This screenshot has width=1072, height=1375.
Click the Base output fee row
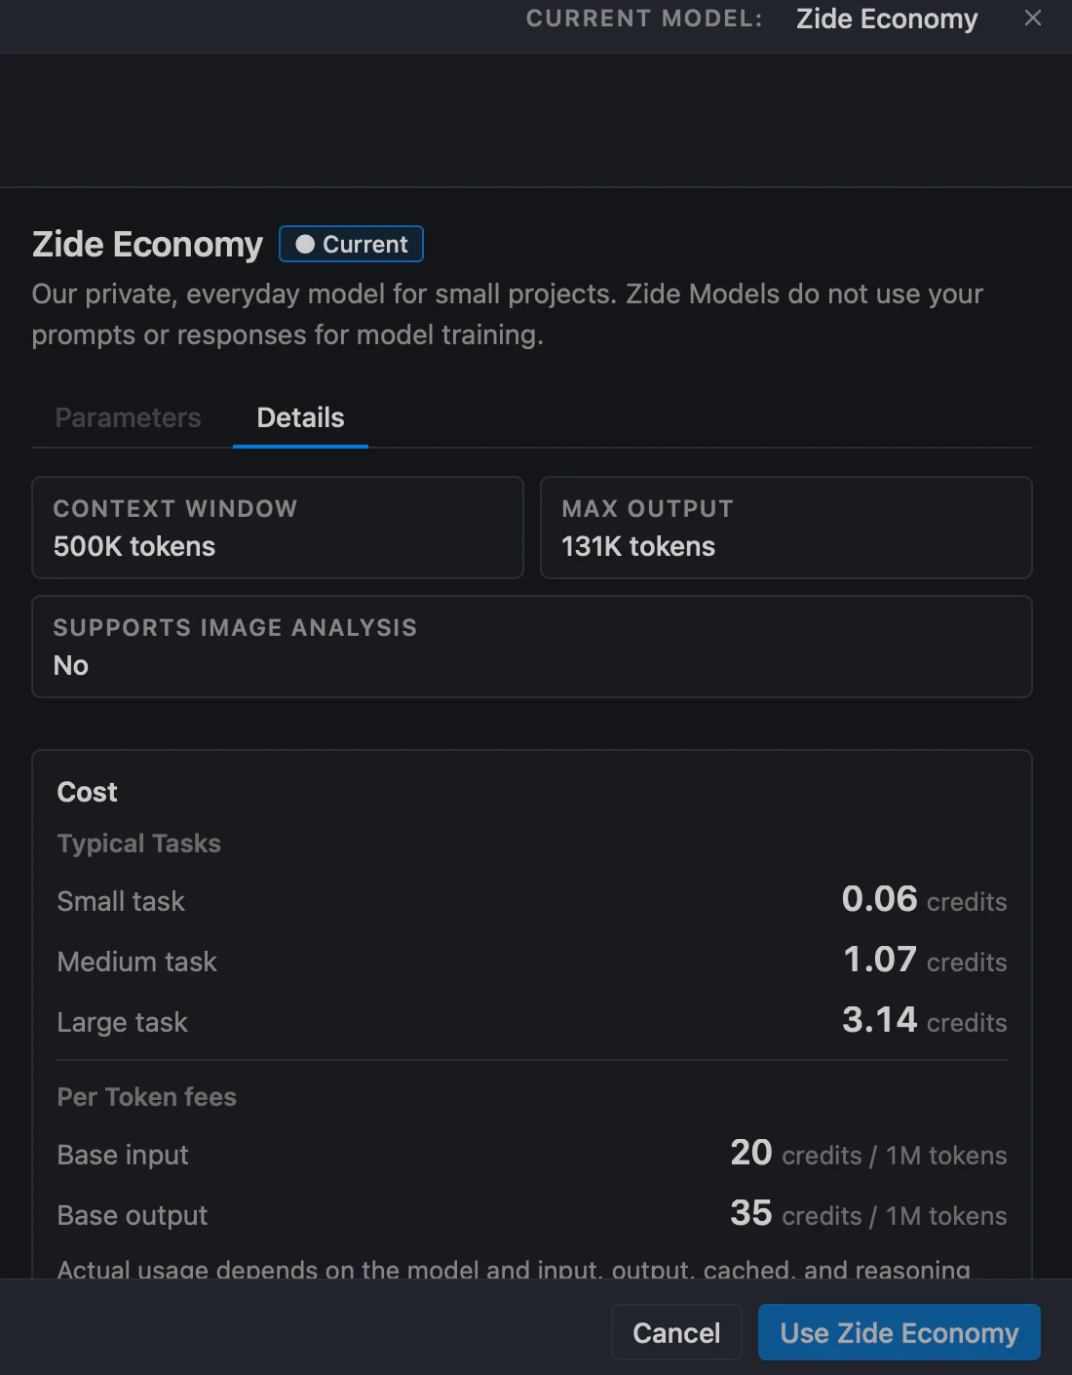pyautogui.click(x=532, y=1214)
